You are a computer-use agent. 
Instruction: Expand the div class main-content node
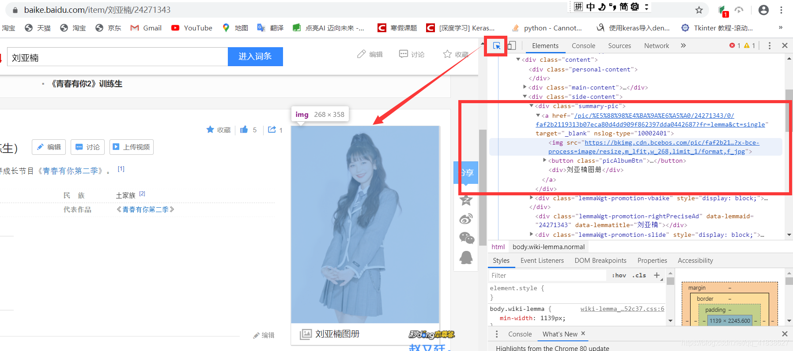(x=525, y=87)
